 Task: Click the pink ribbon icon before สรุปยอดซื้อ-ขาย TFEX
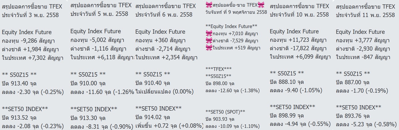209,5
